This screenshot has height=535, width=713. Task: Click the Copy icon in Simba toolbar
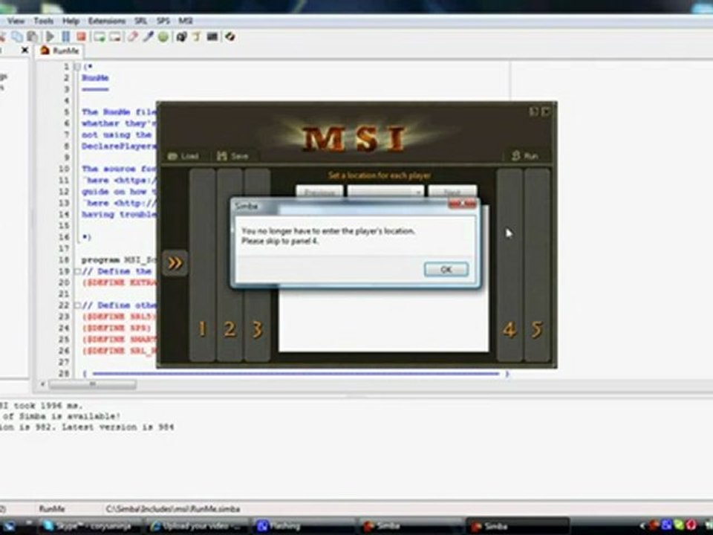click(x=17, y=36)
